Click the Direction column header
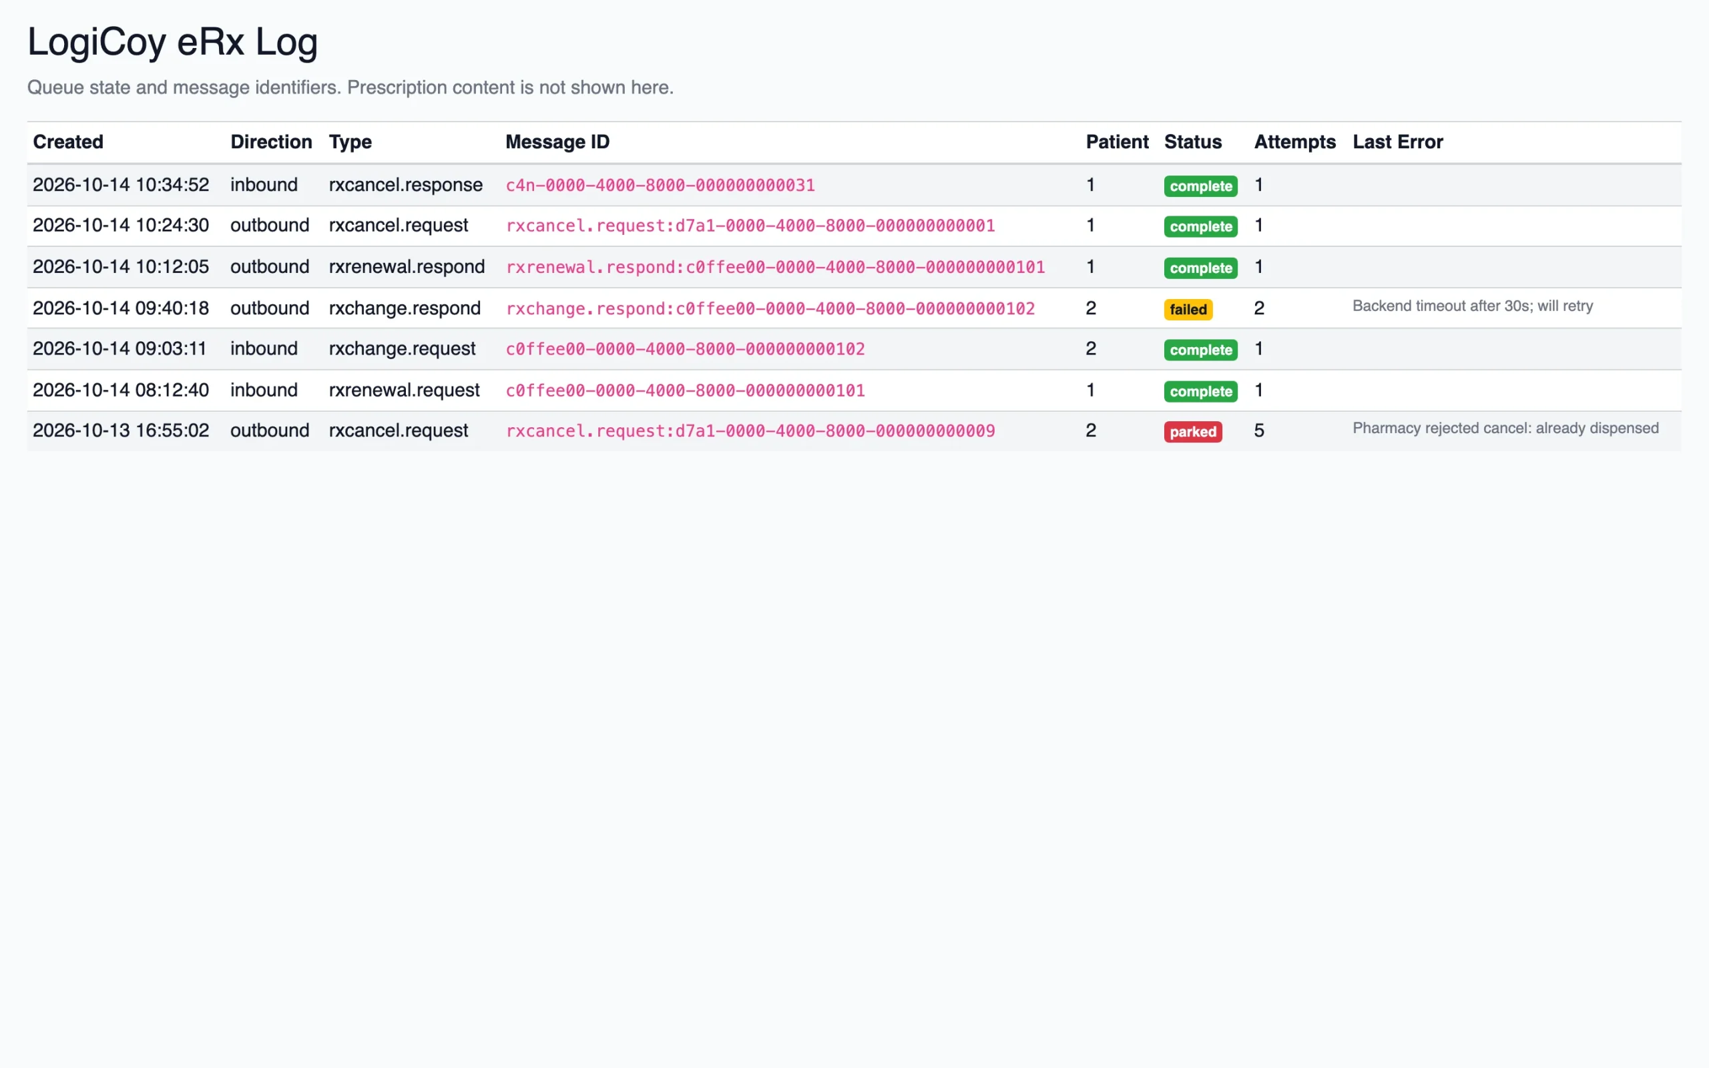This screenshot has width=1709, height=1068. click(271, 142)
